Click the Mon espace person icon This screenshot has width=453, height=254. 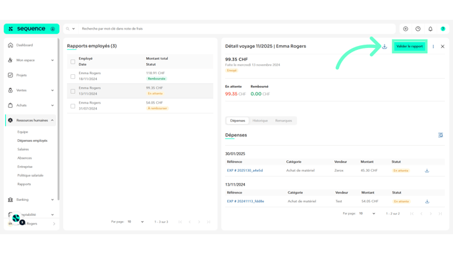pyautogui.click(x=11, y=60)
